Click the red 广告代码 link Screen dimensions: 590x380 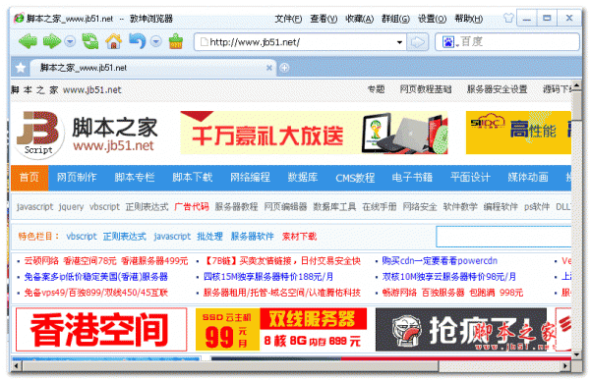pyautogui.click(x=192, y=207)
